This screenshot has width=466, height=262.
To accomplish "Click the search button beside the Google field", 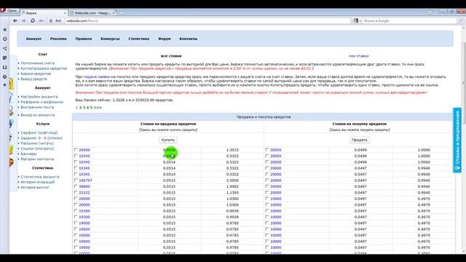I will pyautogui.click(x=460, y=21).
